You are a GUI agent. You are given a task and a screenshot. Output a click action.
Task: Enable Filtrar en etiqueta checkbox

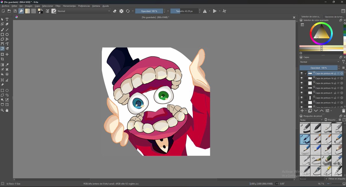326,179
